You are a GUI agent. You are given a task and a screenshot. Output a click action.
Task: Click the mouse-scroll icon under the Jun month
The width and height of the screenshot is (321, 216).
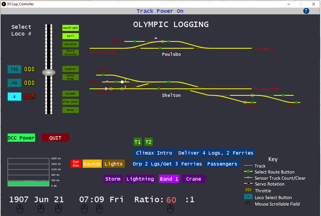[41, 209]
